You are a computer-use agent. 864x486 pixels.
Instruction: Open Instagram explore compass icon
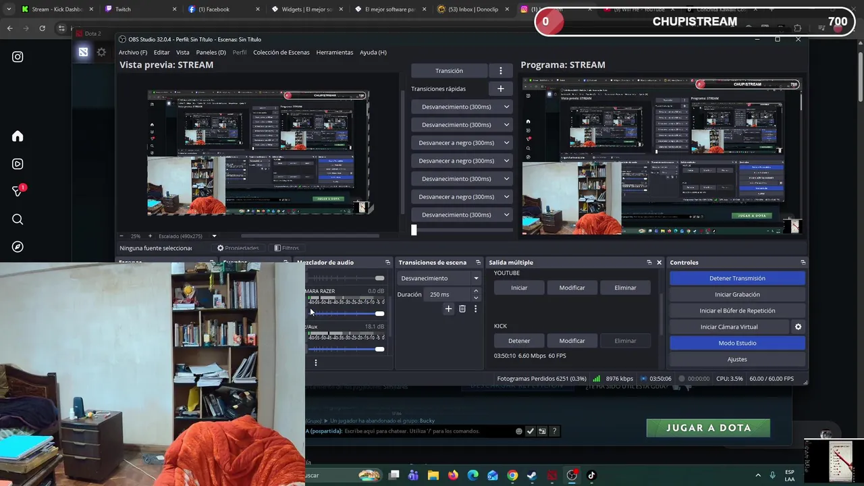click(x=18, y=247)
